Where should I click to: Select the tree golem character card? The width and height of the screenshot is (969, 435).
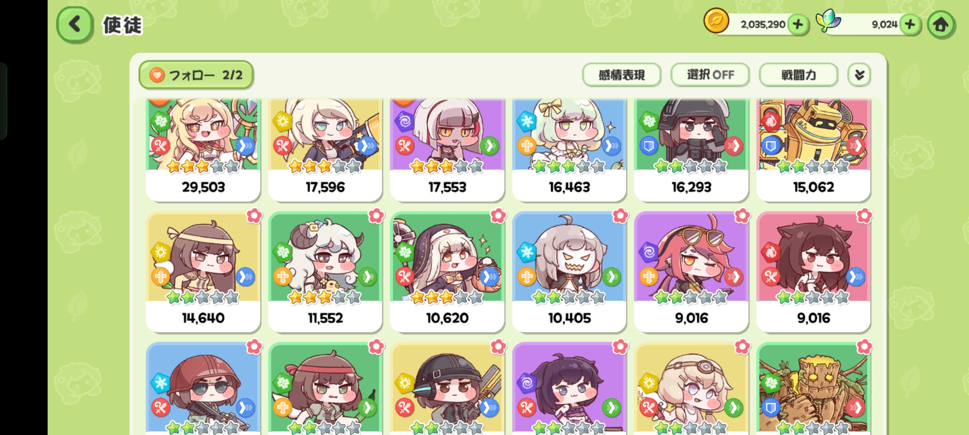814,389
